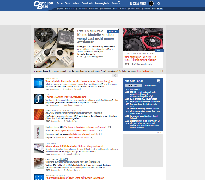This screenshot has width=205, height=180.
Task: Dismiss the 'In eigener Sache' notice
Action: pyautogui.click(x=161, y=71)
